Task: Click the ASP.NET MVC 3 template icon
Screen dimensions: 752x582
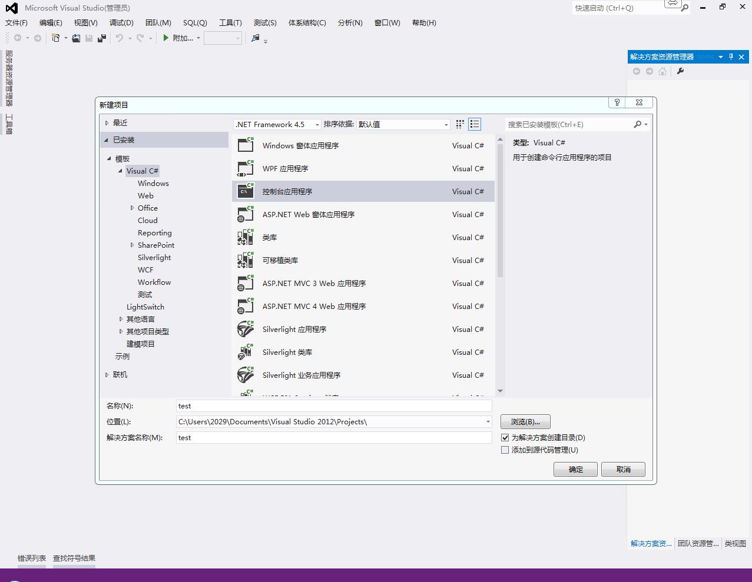Action: pos(245,283)
